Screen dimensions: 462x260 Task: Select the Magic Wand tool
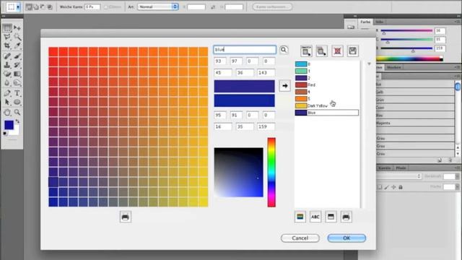17,37
